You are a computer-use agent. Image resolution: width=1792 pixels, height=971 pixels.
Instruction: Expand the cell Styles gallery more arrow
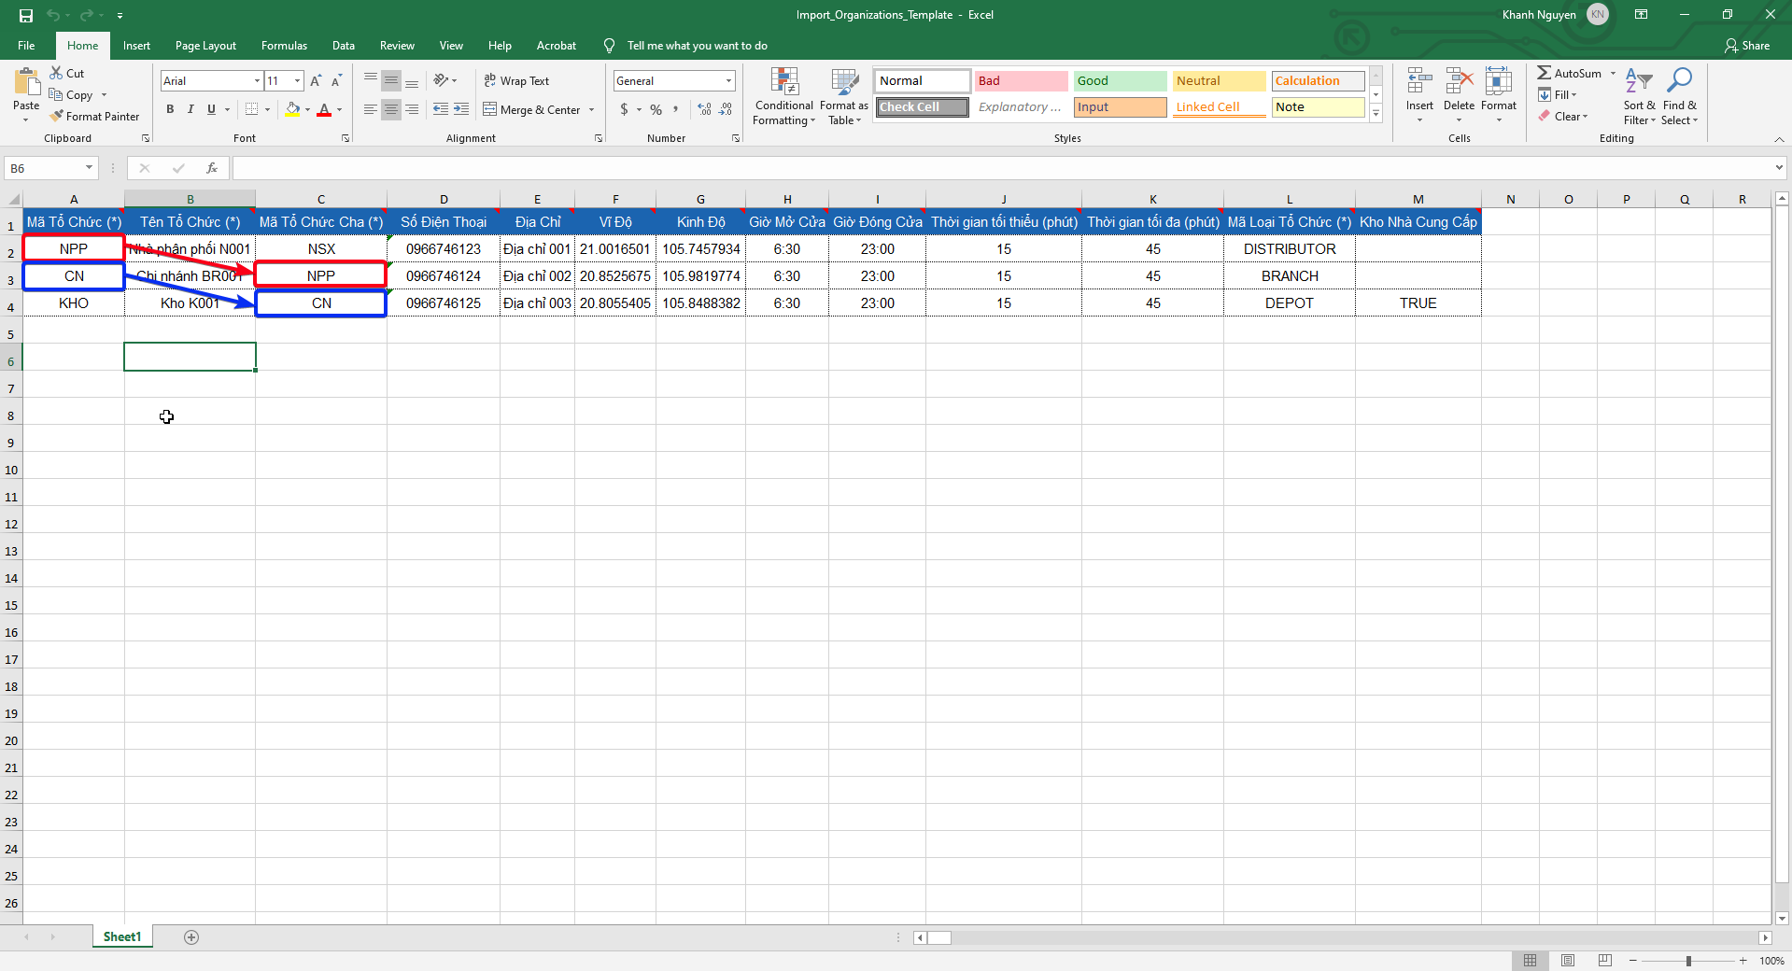tap(1376, 114)
